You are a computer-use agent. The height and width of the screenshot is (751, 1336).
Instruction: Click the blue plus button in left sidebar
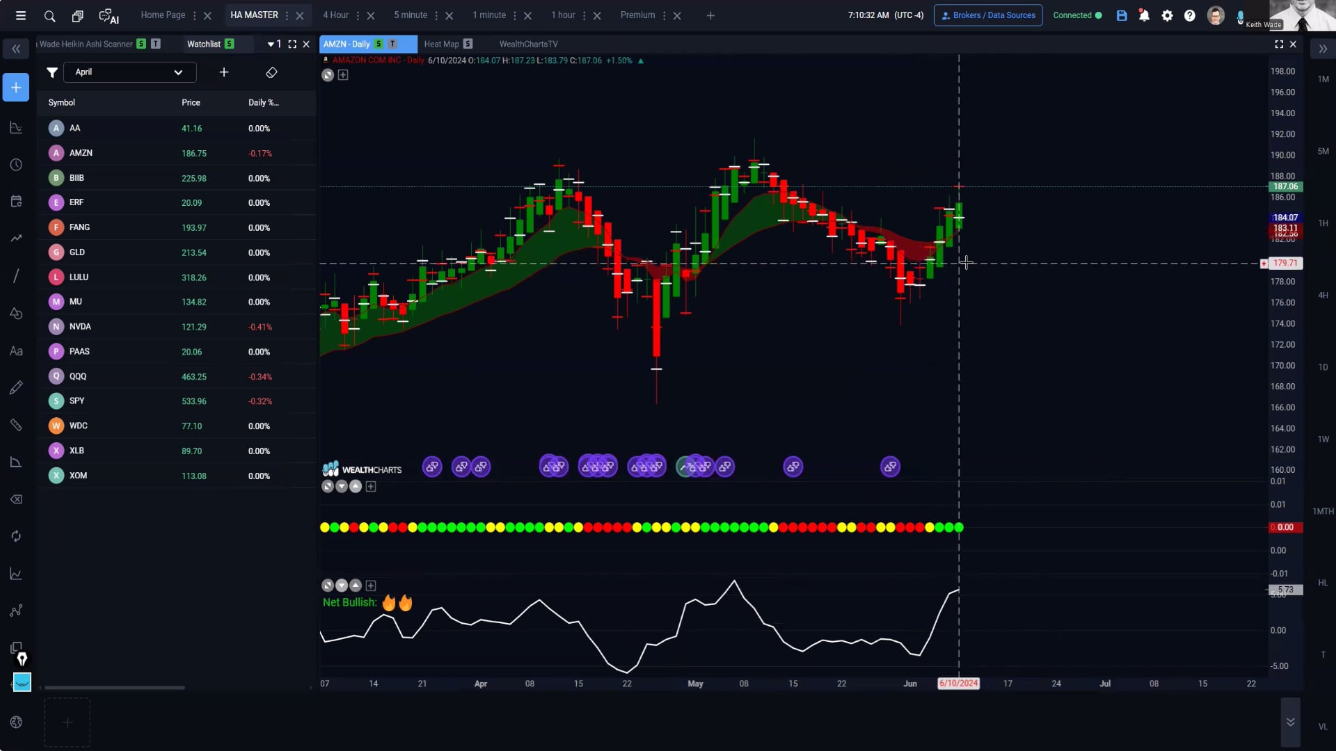(x=16, y=88)
